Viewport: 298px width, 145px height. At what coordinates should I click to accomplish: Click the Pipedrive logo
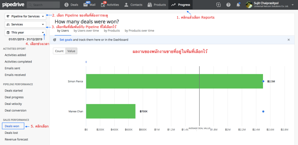point(13,4)
